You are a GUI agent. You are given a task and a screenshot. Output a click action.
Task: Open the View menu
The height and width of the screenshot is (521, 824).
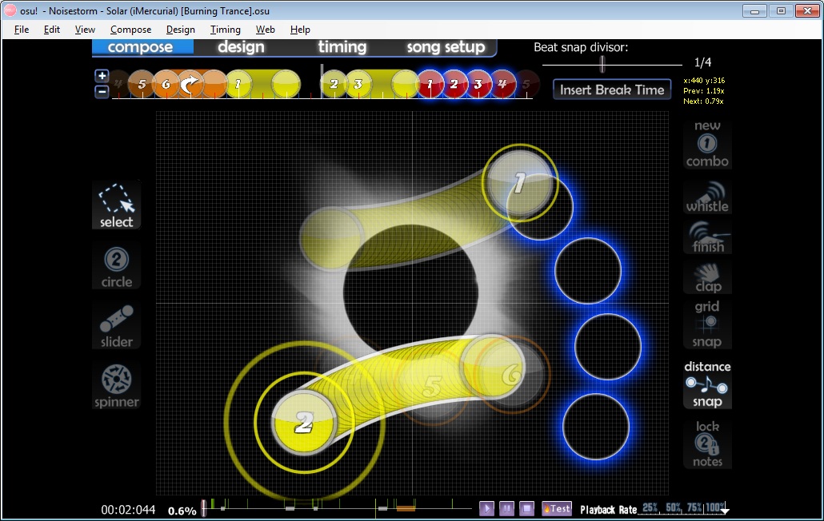pyautogui.click(x=85, y=30)
